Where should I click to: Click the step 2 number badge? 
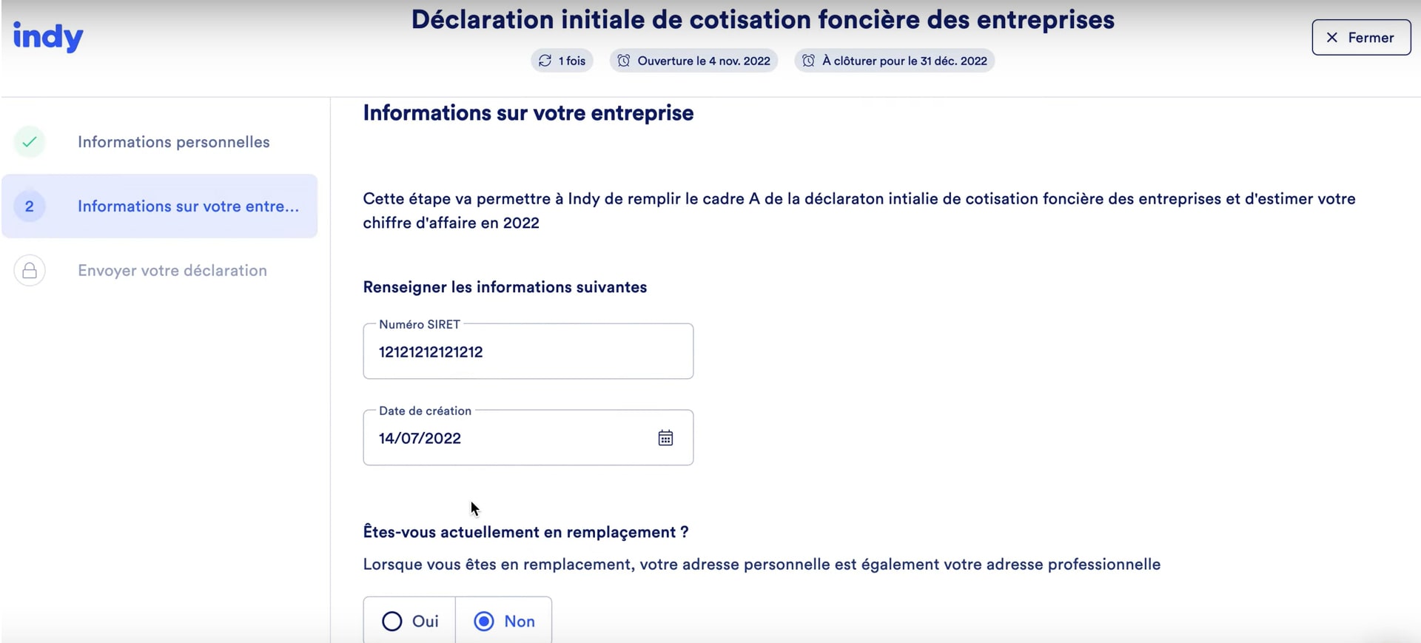click(x=30, y=206)
